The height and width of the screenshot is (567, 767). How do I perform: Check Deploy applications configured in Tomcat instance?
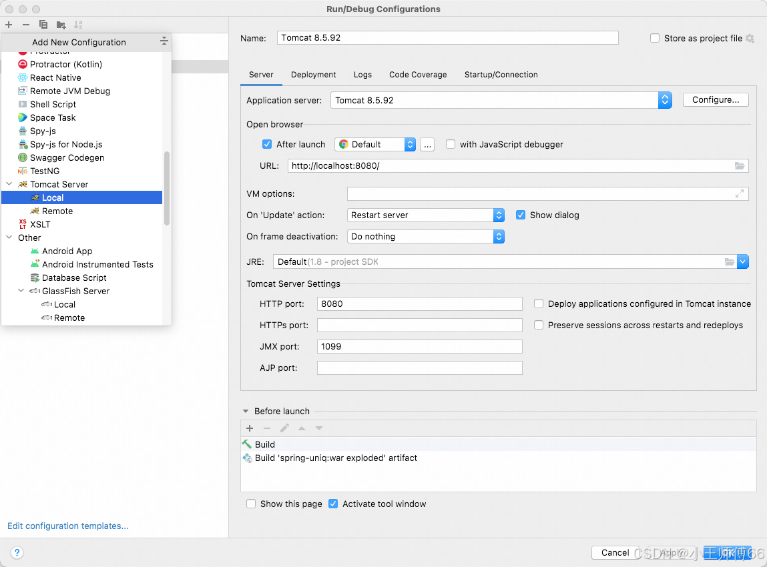pos(539,304)
